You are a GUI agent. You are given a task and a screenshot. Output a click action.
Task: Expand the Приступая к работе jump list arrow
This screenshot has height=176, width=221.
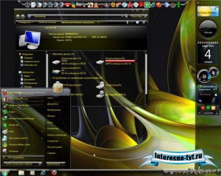click(x=42, y=138)
